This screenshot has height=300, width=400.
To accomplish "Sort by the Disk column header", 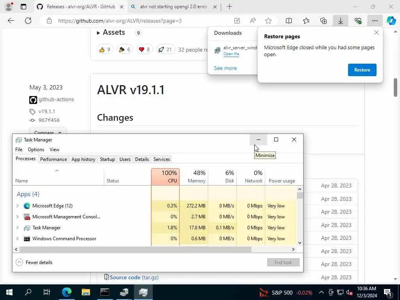I will [222, 177].
